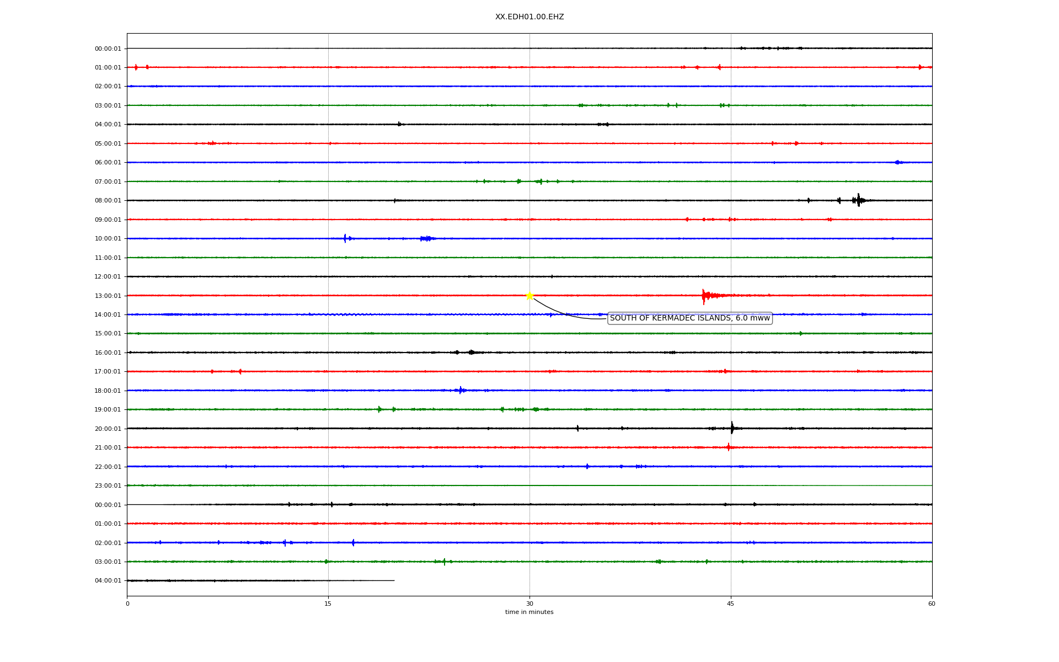
Task: Click the red spike near 45 minutes on 21:00:01 trace
Action: (x=728, y=447)
